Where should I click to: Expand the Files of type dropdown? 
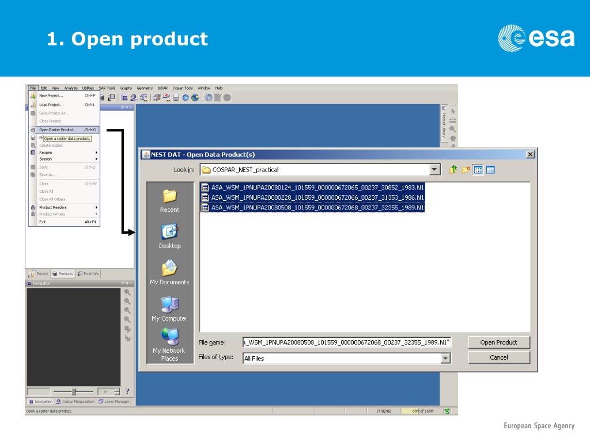pyautogui.click(x=445, y=358)
